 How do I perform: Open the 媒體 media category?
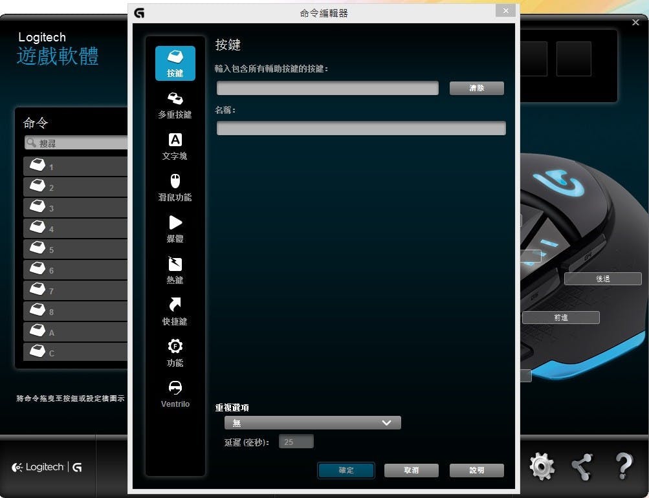click(175, 230)
